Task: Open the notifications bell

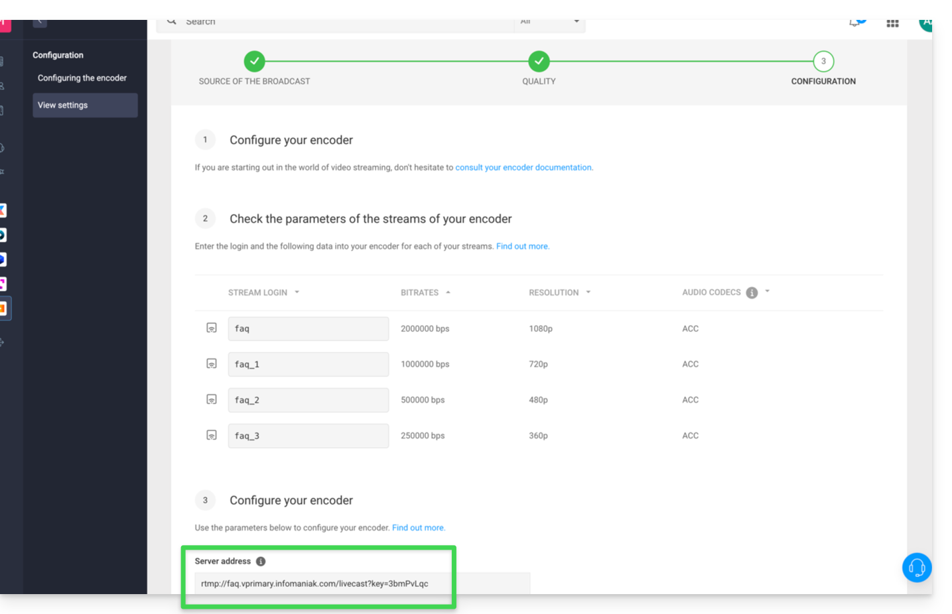Action: [854, 23]
